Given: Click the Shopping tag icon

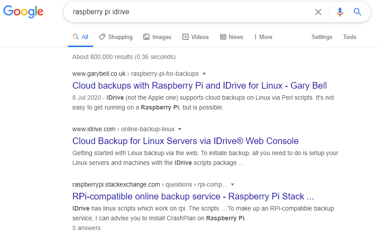Looking at the screenshot, I should [x=102, y=37].
